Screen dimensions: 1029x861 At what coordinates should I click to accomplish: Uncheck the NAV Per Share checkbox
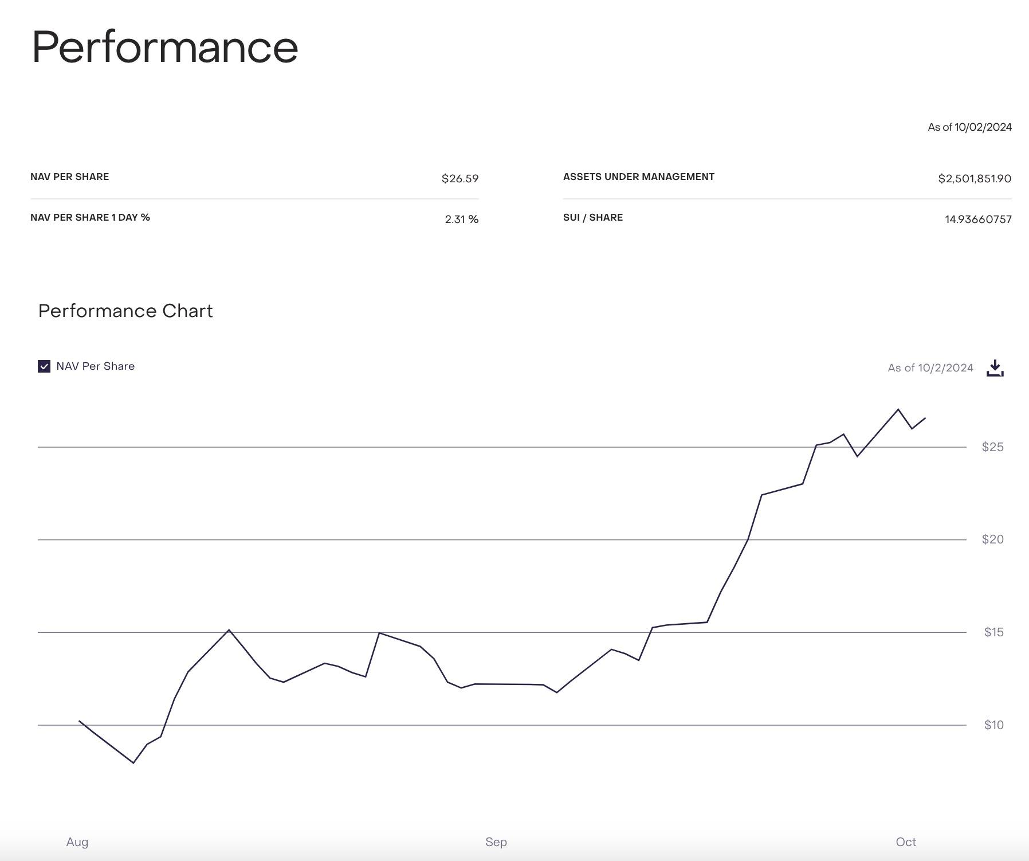point(44,366)
